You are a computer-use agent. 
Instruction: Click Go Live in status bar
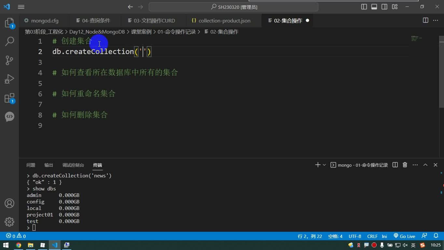[404, 236]
